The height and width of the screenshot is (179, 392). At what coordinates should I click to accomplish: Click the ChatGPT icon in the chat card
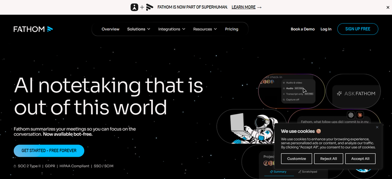pos(351,115)
